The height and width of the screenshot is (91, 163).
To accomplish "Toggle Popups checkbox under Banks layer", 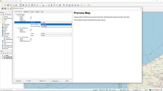I will click(x=31, y=18).
